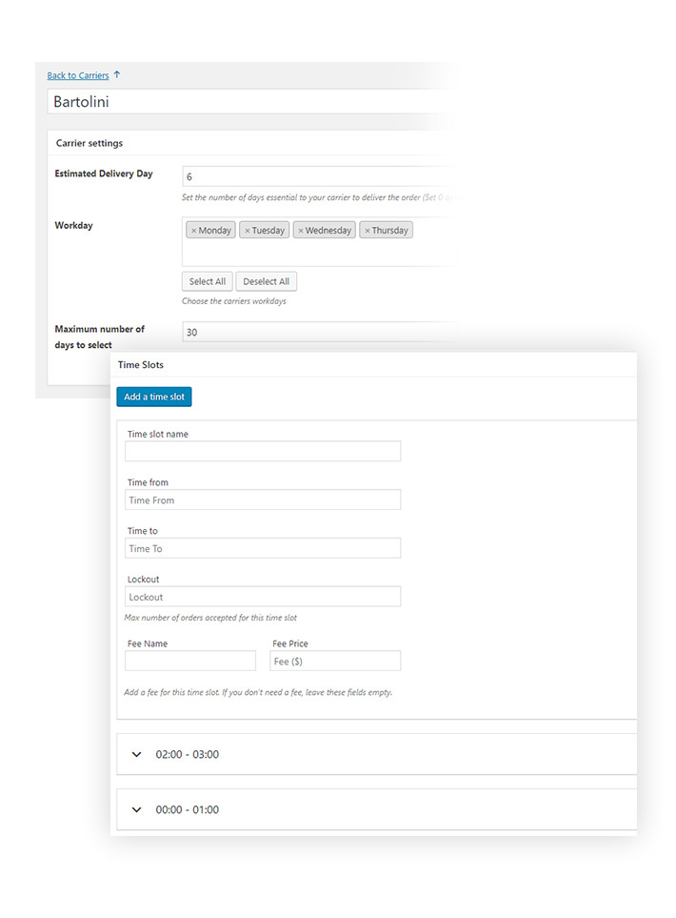The width and height of the screenshot is (676, 918).
Task: Remove the Tuesday workday tag
Action: (x=248, y=231)
